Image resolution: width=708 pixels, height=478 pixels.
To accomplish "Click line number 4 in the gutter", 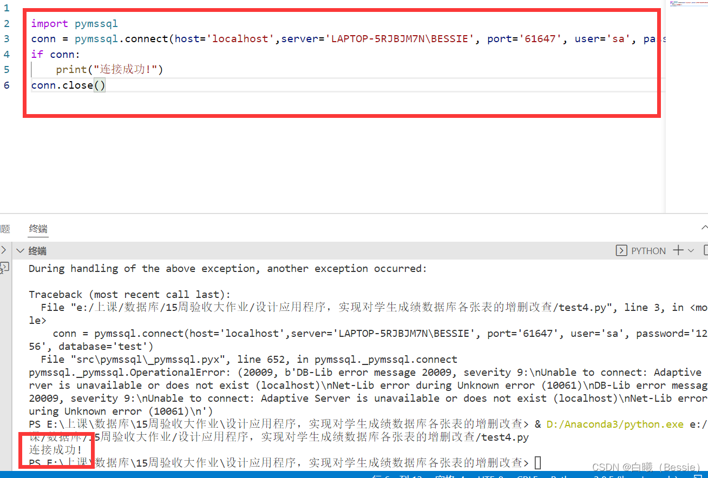I will coord(6,54).
